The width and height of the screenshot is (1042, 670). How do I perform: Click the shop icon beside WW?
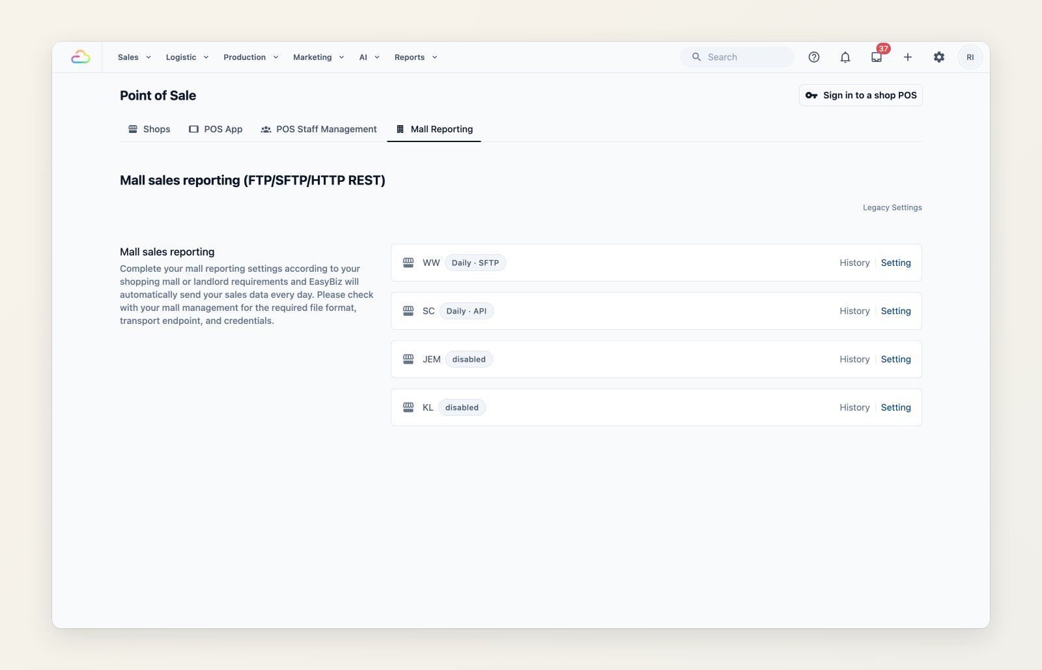tap(408, 263)
